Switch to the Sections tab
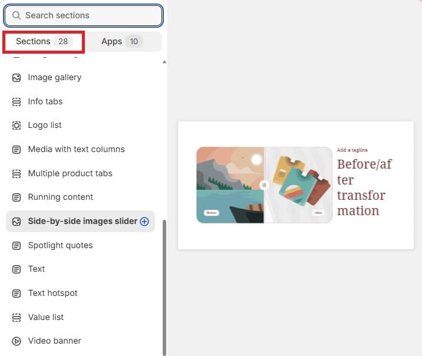 pos(44,41)
